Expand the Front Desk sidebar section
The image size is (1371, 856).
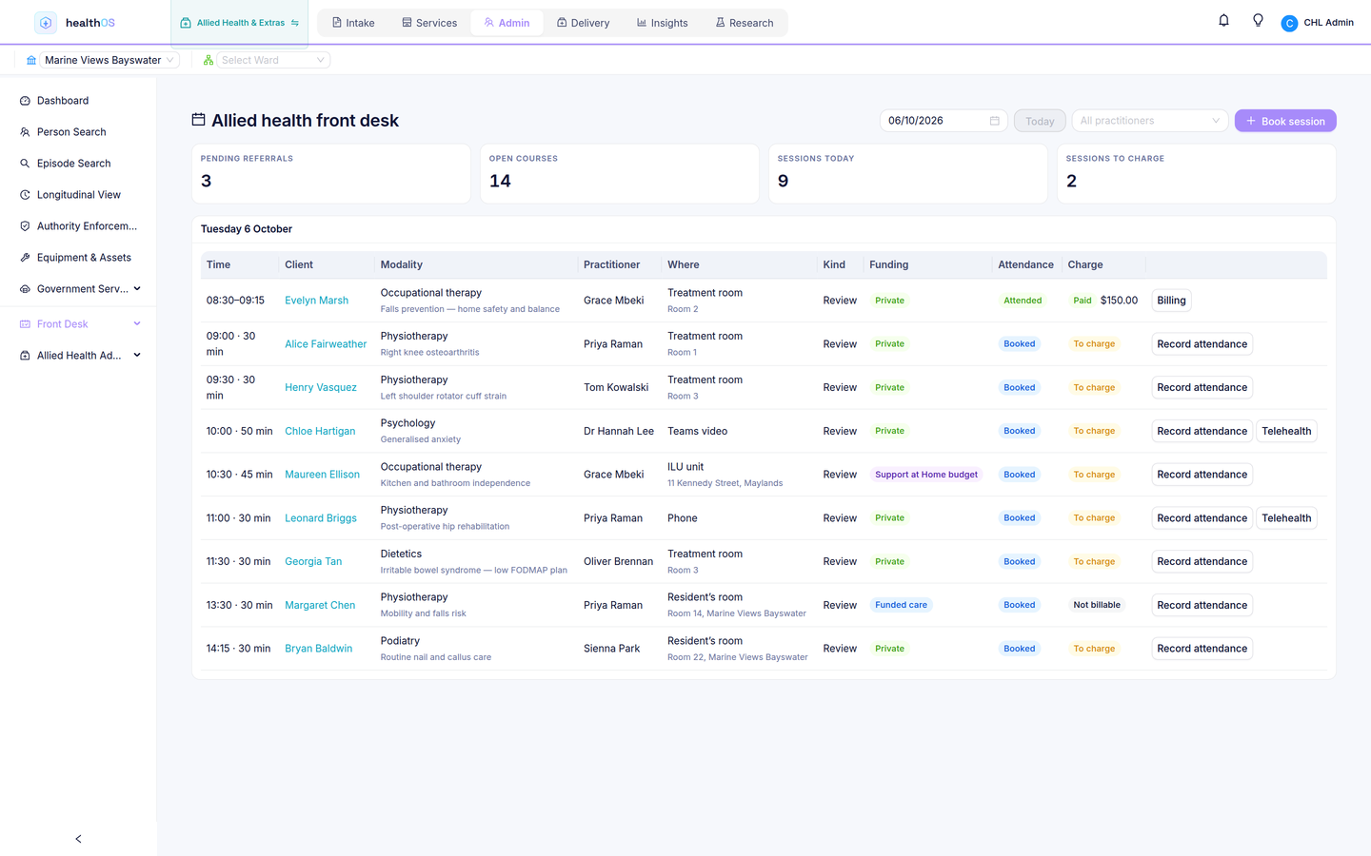click(137, 324)
